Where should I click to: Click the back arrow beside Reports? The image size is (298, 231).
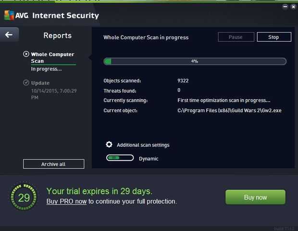9,35
